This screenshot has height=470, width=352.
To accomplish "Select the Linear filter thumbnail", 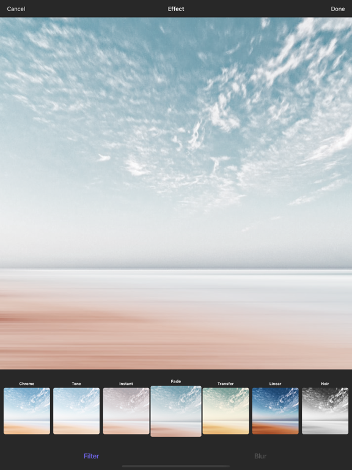I will click(x=276, y=411).
